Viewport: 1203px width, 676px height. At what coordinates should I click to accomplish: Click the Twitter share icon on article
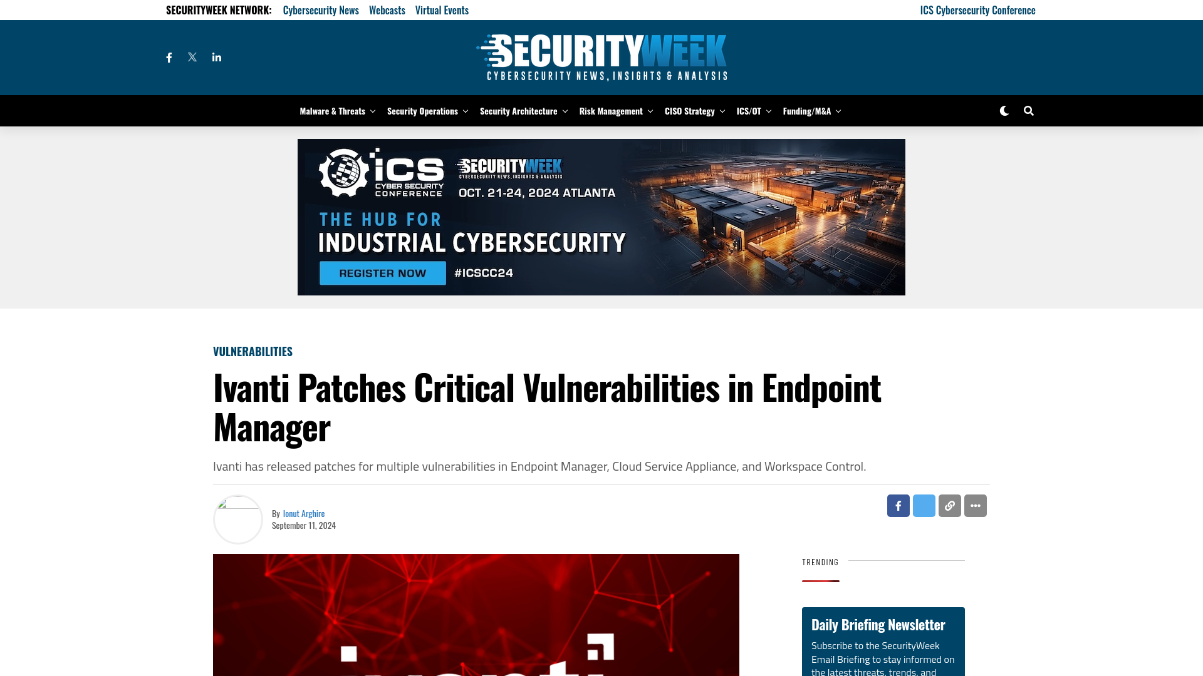924,505
